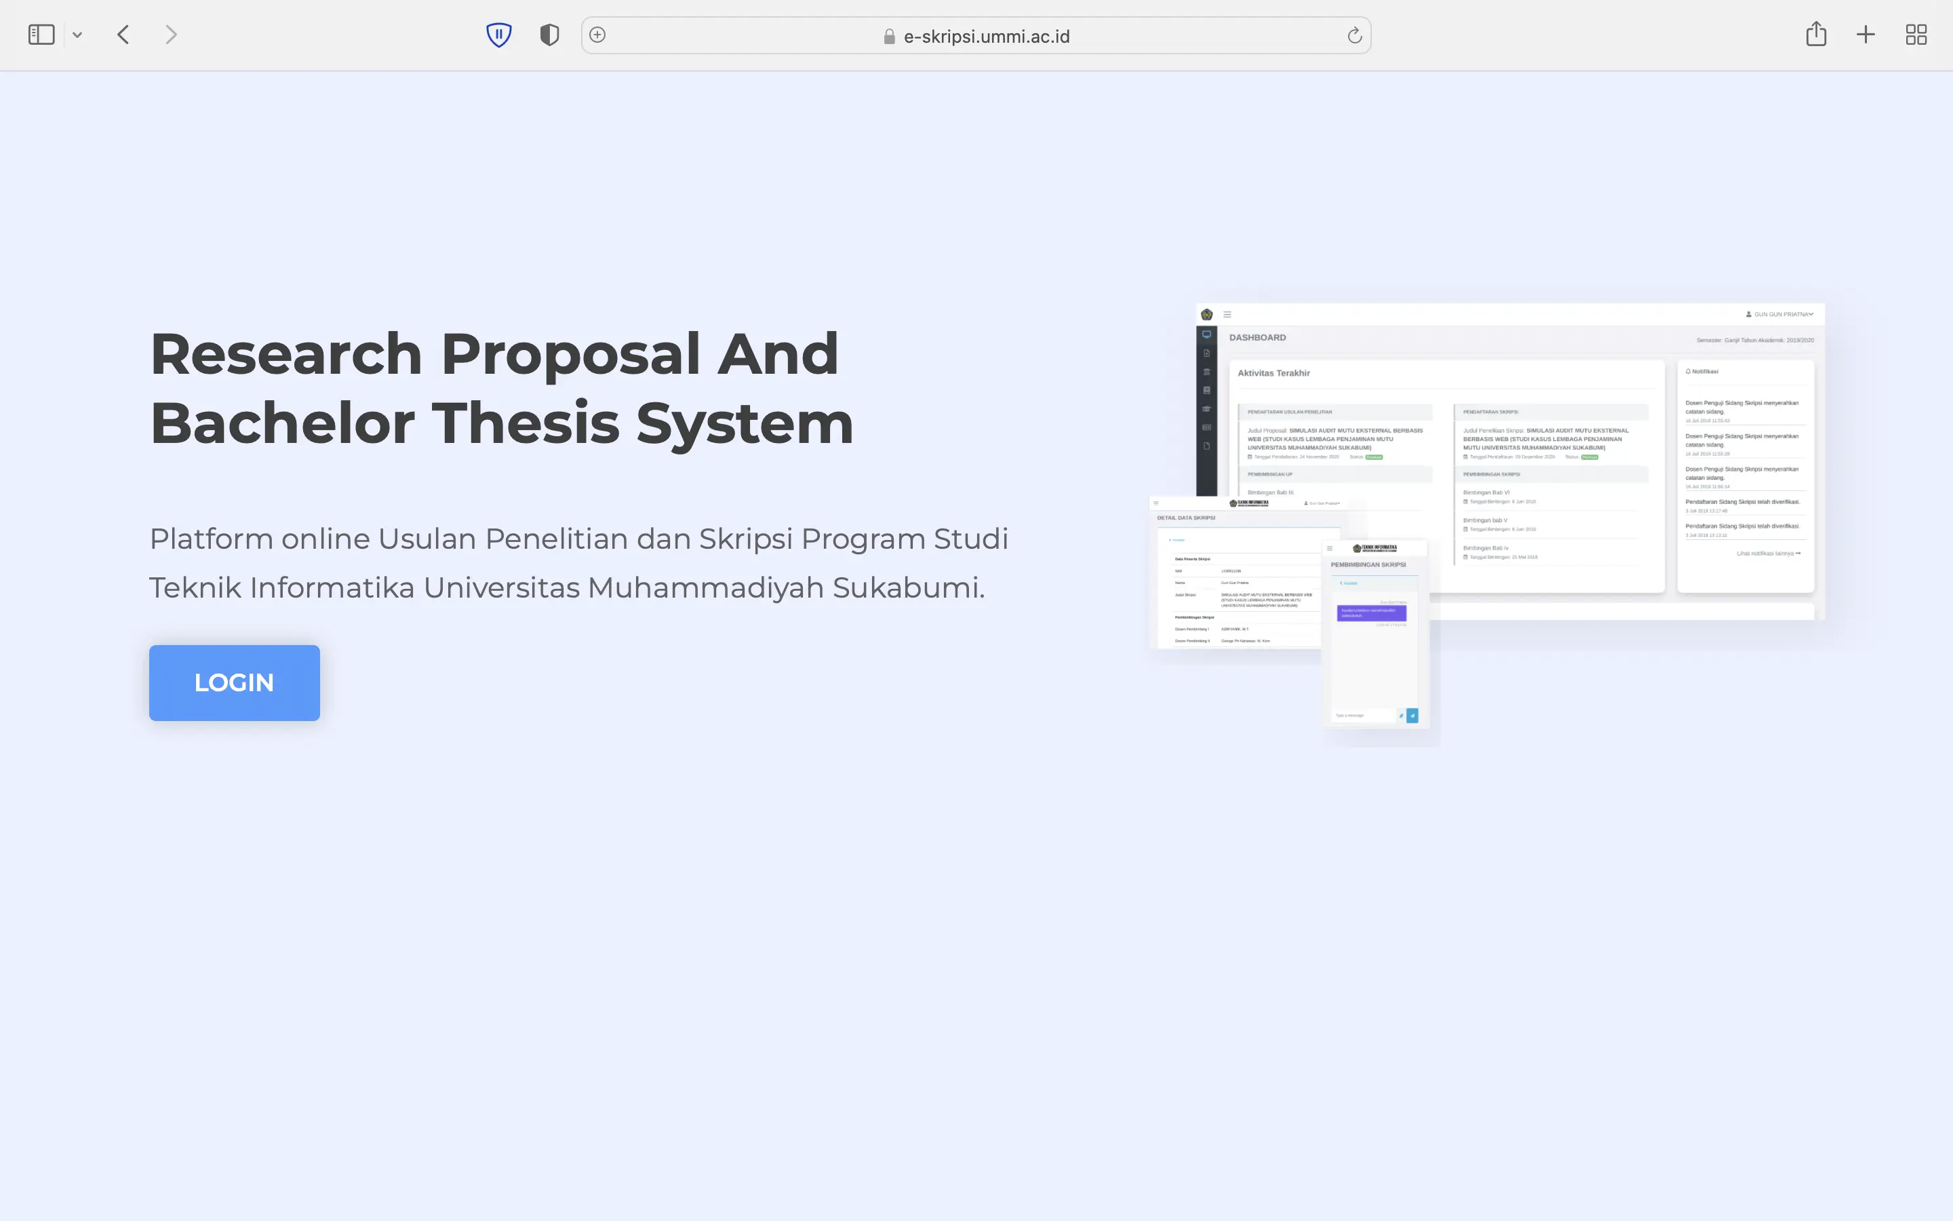The height and width of the screenshot is (1221, 1953).
Task: Click the page settings icon in address bar
Action: click(x=597, y=35)
